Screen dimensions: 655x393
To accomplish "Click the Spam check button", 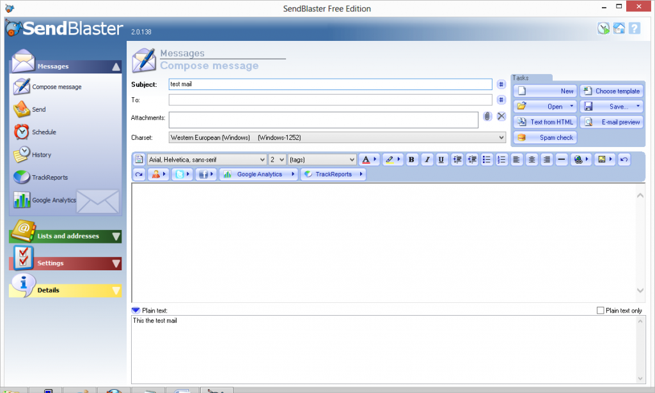I will point(545,137).
